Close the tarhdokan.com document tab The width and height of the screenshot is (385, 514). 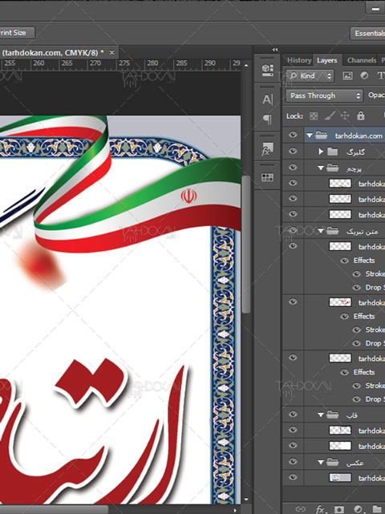click(x=111, y=52)
